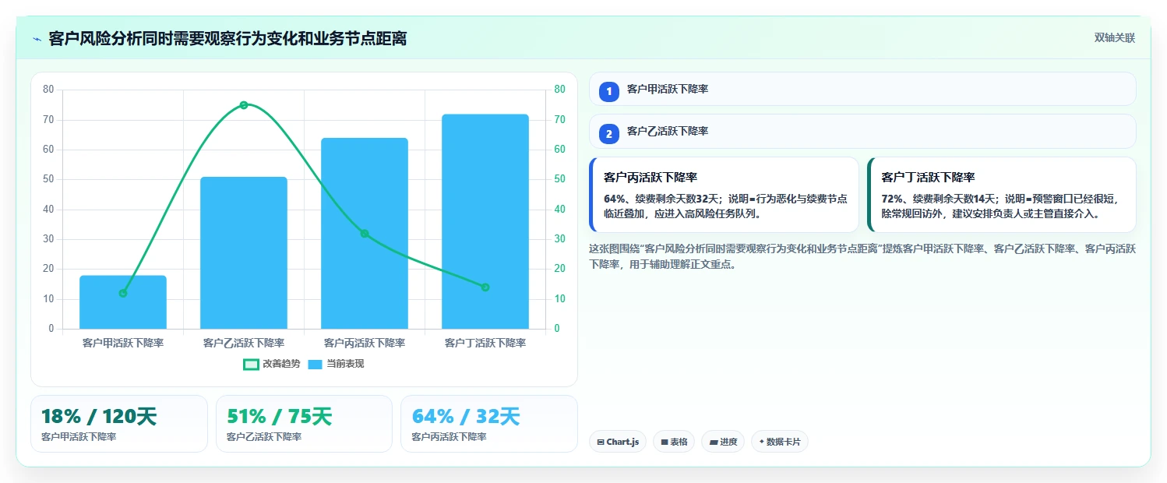Click the header title 客户风险分析同时需要观察行为变化和业务节点距离

click(227, 39)
